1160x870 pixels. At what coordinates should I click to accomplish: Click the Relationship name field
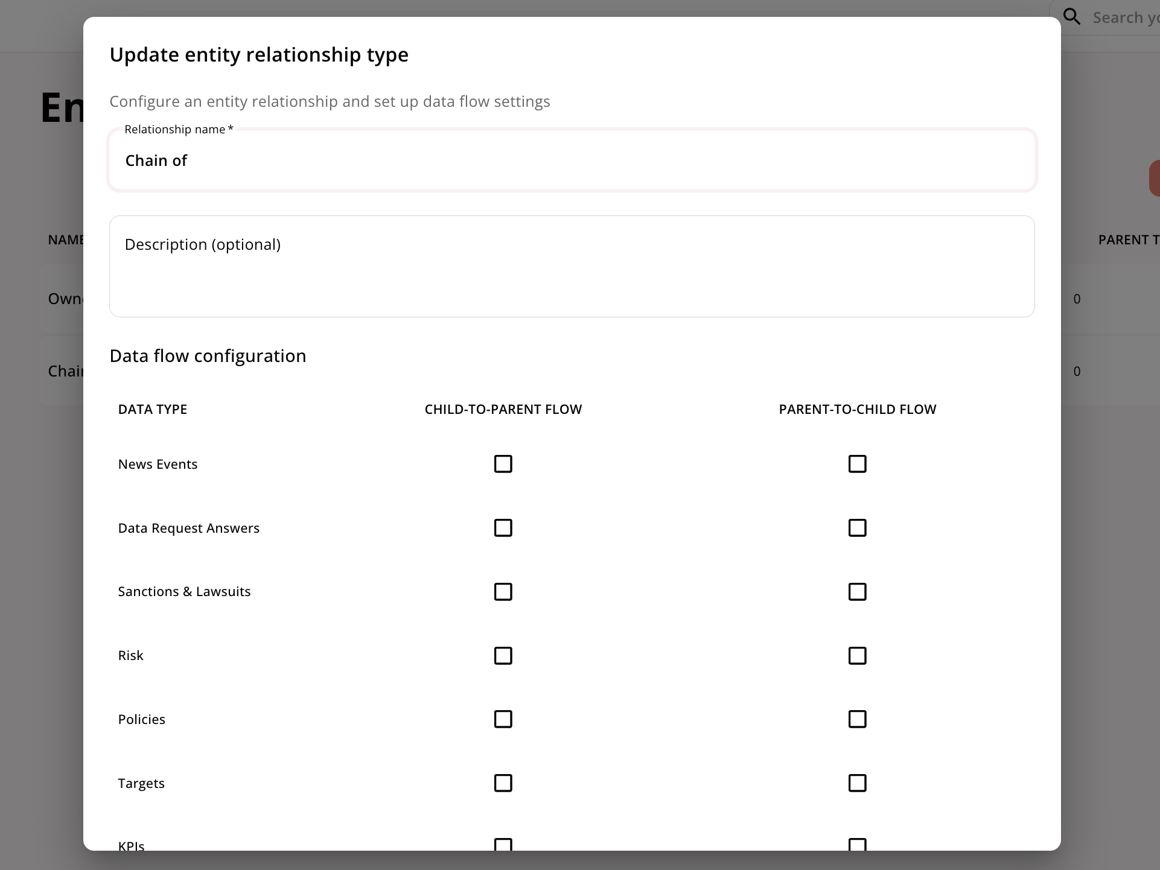571,160
